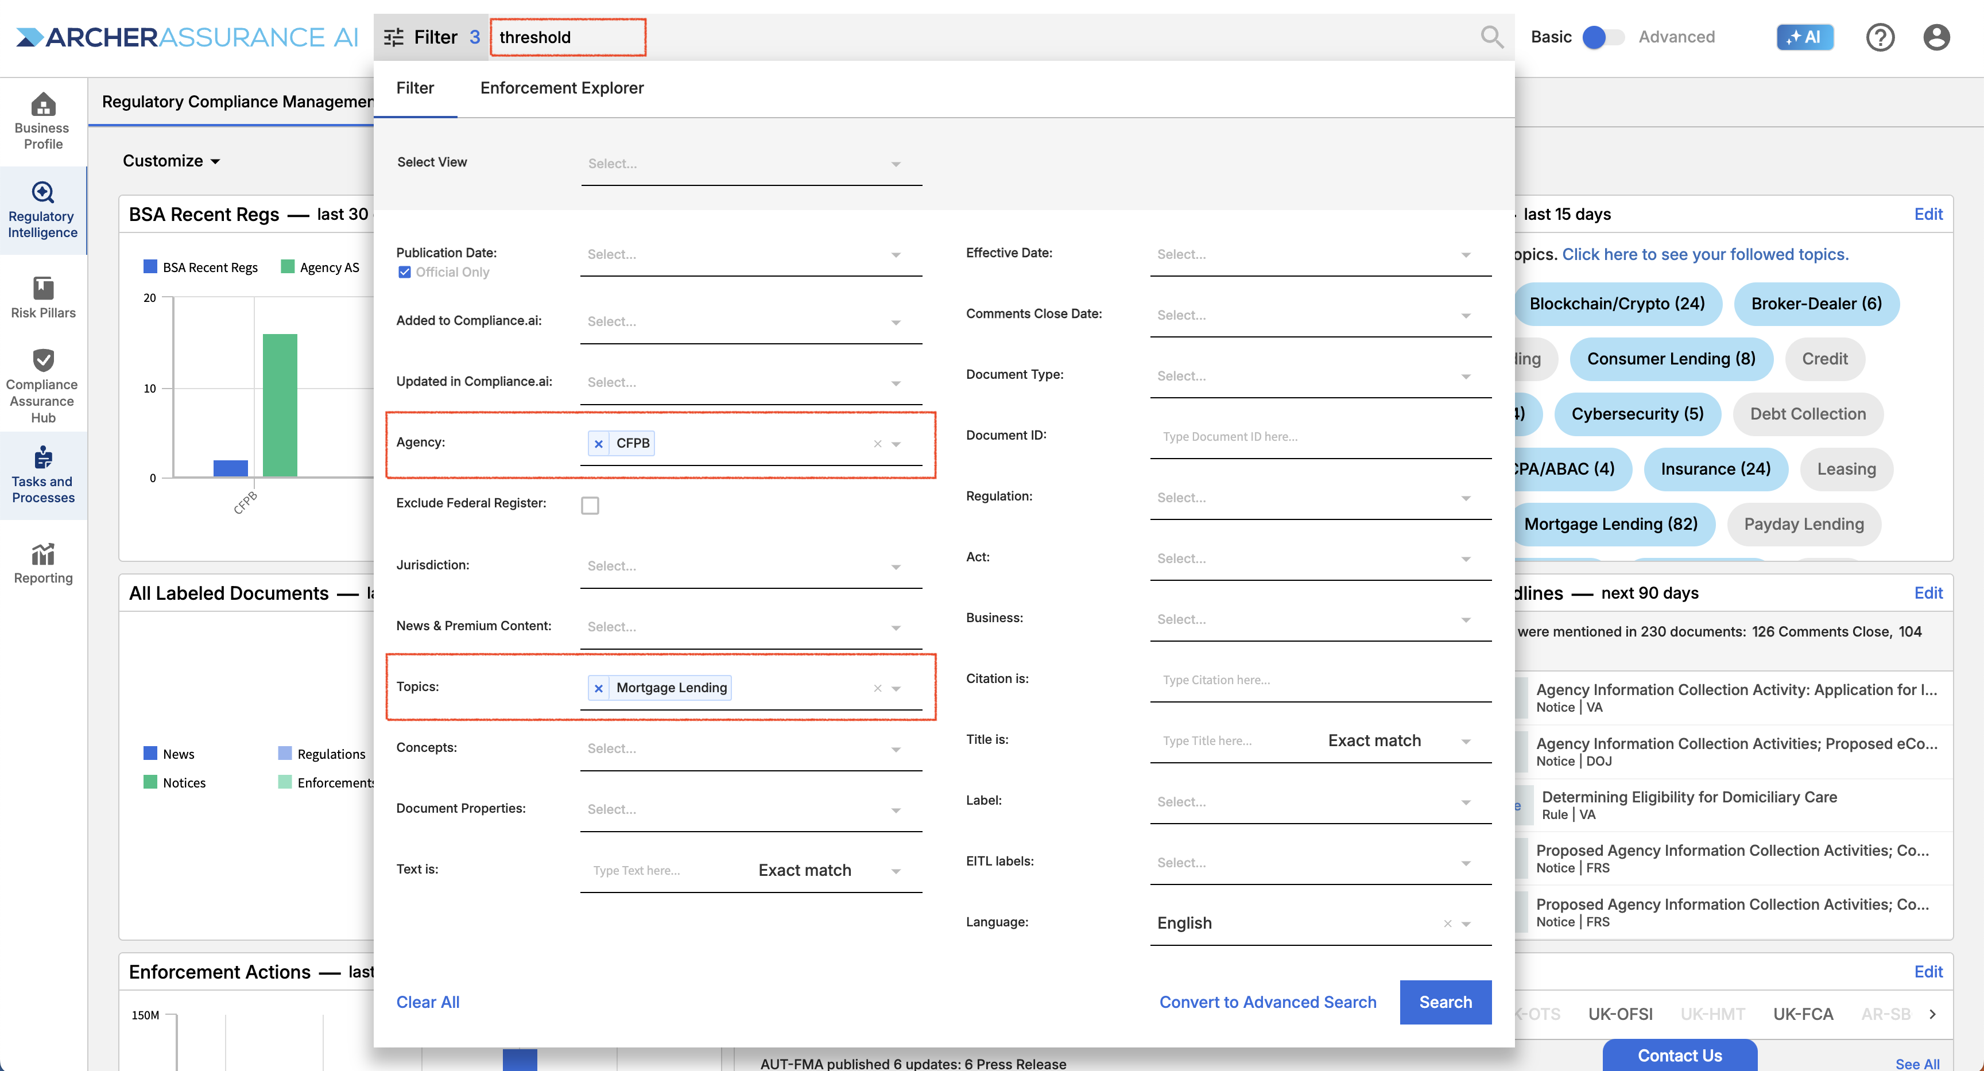Toggle Agency AS legend swatch
This screenshot has width=1984, height=1071.
(287, 267)
